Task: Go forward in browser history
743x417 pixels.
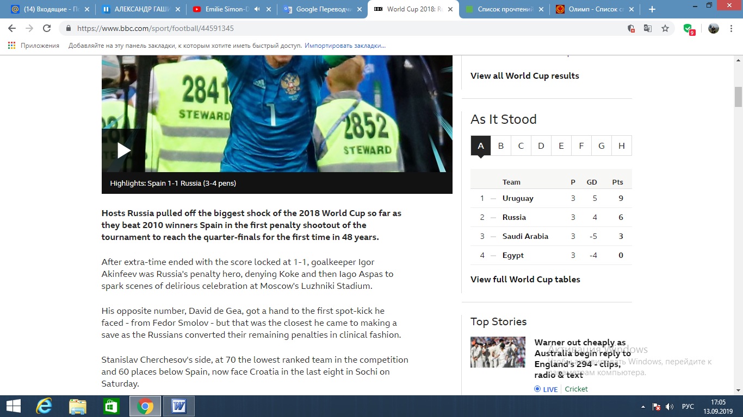Action: coord(29,28)
